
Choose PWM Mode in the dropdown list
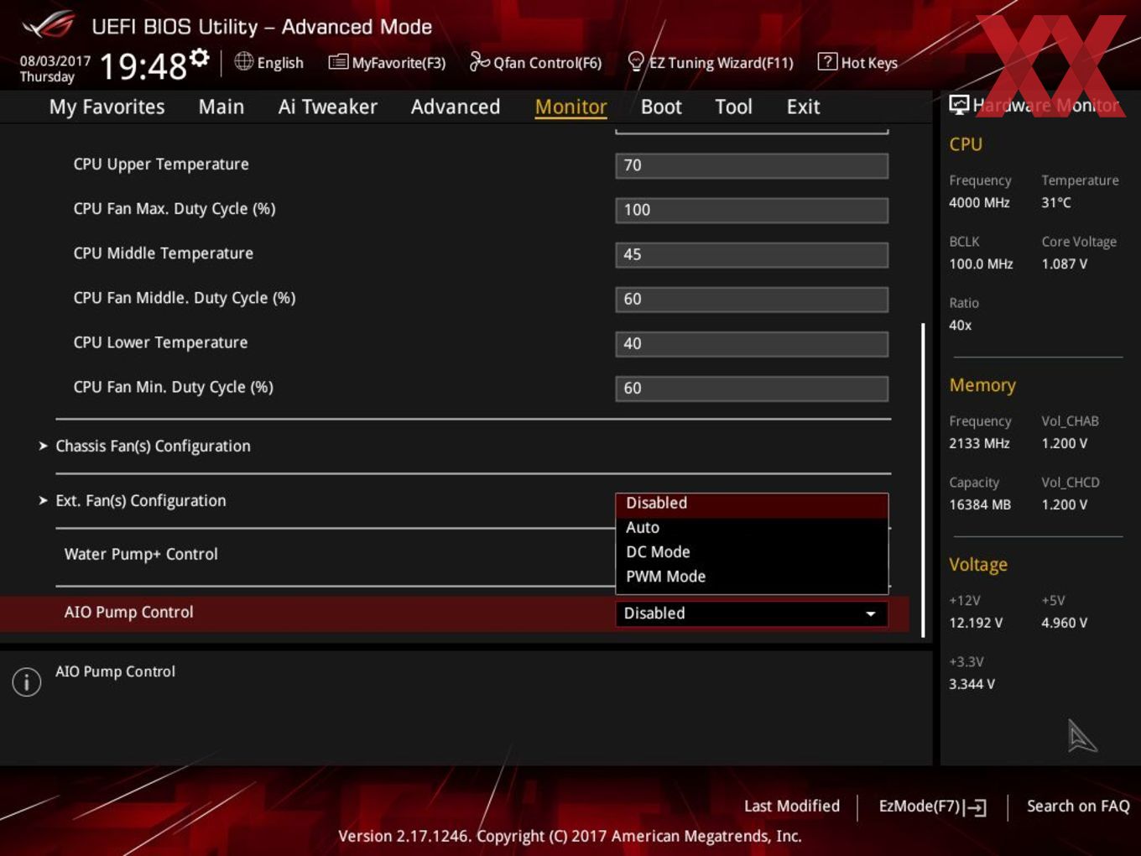click(x=752, y=576)
